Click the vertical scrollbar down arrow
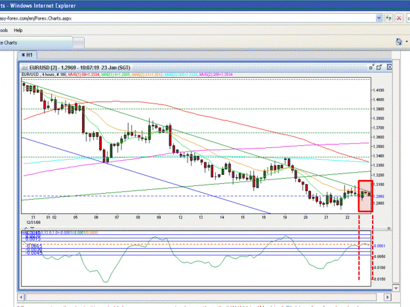Image resolution: width=410 pixels, height=307 pixels. click(x=396, y=288)
